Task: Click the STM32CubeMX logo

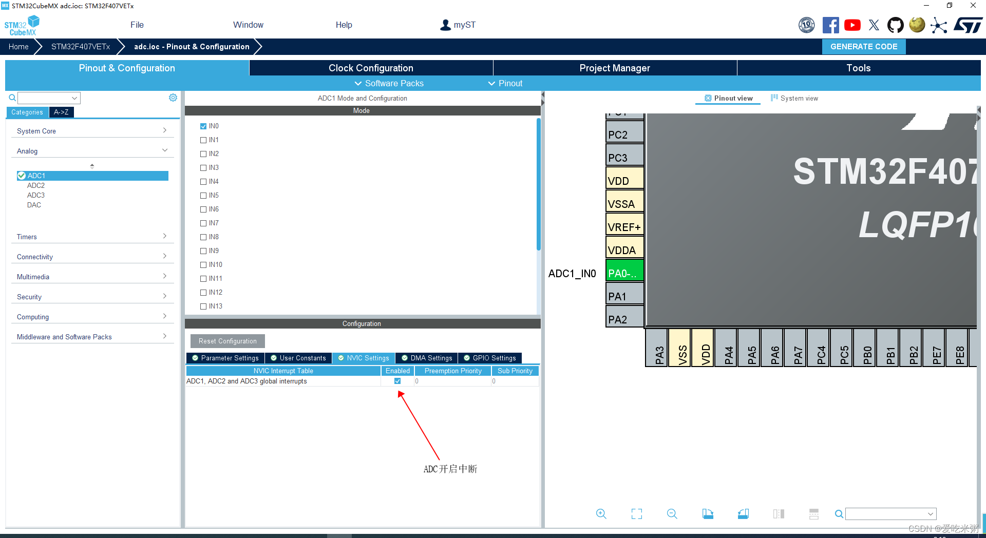Action: tap(22, 26)
